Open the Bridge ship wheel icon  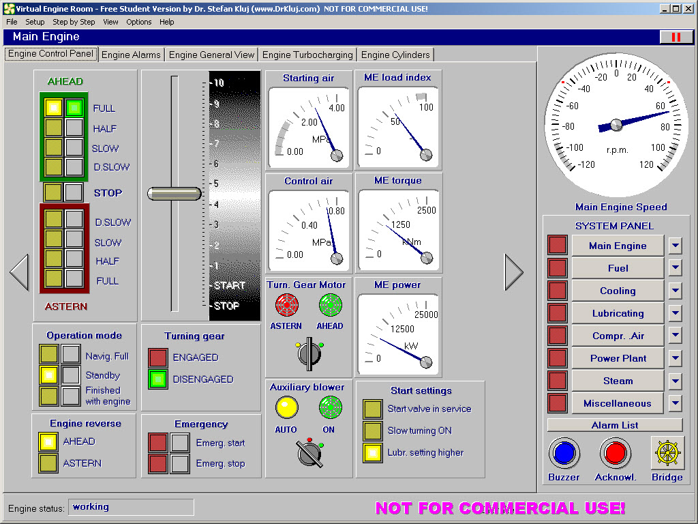coord(667,453)
